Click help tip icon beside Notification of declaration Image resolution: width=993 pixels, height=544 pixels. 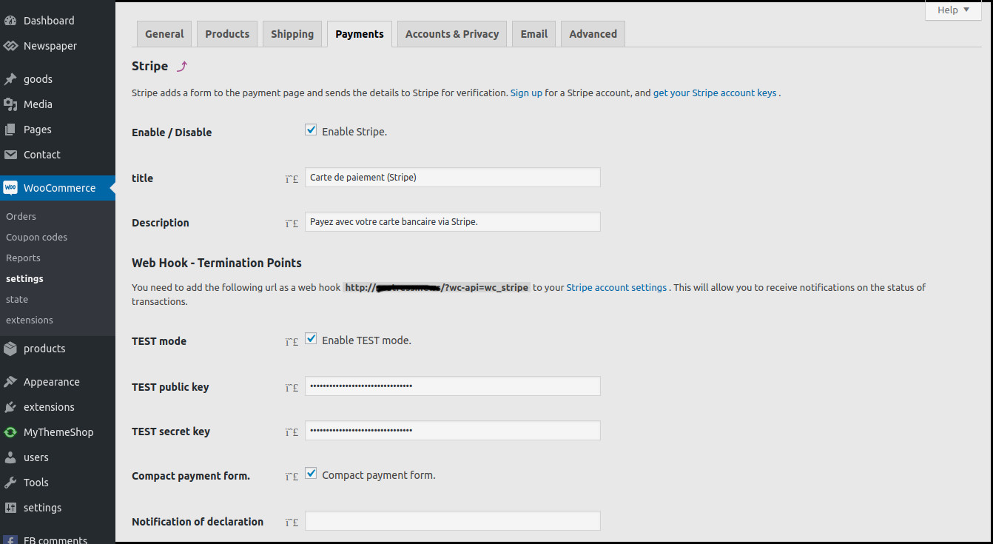(x=292, y=522)
